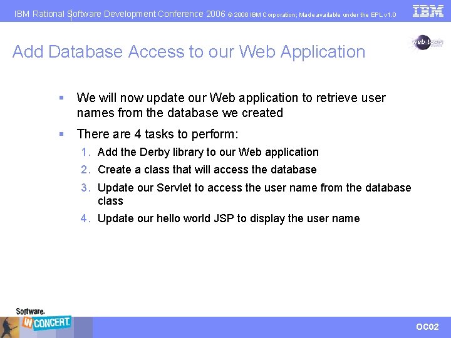Click the word 'class' ending step 3
The height and width of the screenshot is (338, 451).
(110, 201)
